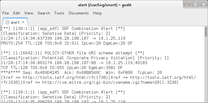
Task: Open the Help menu
Action: click(97, 13)
